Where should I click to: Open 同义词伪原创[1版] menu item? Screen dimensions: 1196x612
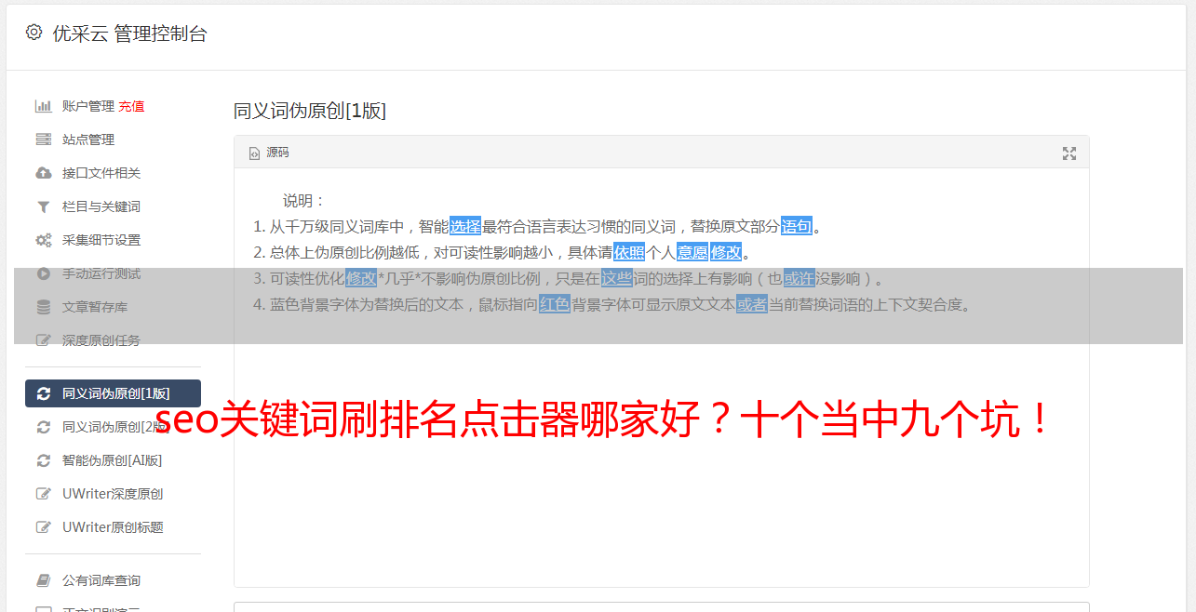coord(113,393)
